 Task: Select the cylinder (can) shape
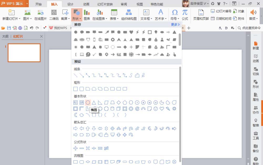pos(112,109)
